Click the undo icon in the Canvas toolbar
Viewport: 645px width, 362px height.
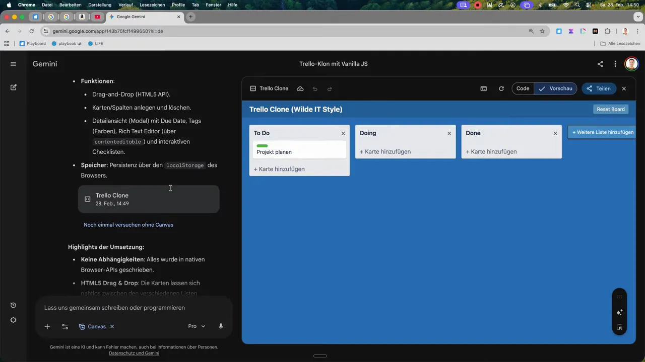[x=314, y=88]
